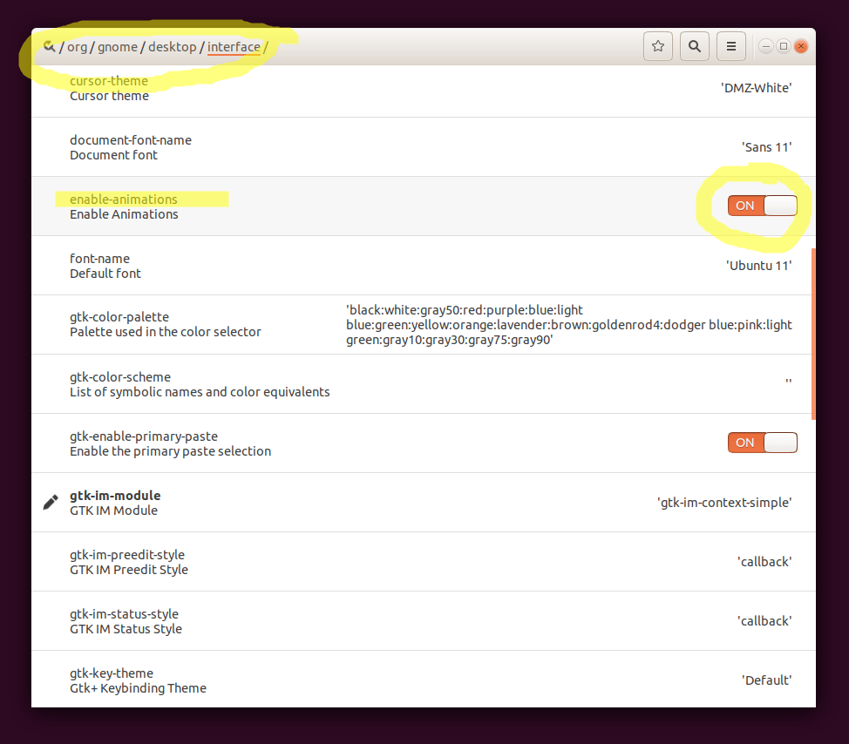
Task: Open search with the magnifier icon
Action: click(x=695, y=46)
